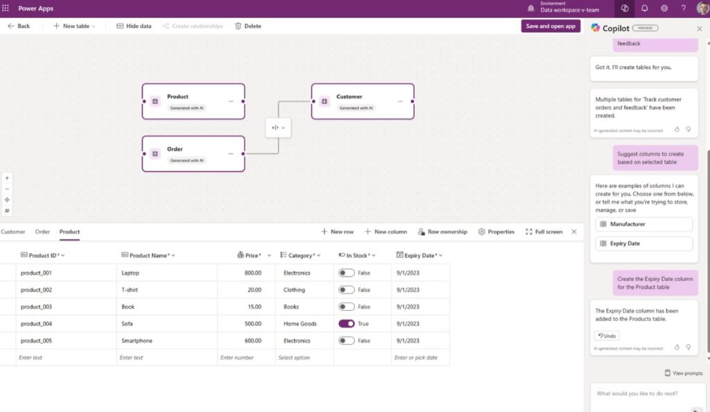710x412 pixels.
Task: Toggle In Stock for T-shirt row
Action: 347,290
